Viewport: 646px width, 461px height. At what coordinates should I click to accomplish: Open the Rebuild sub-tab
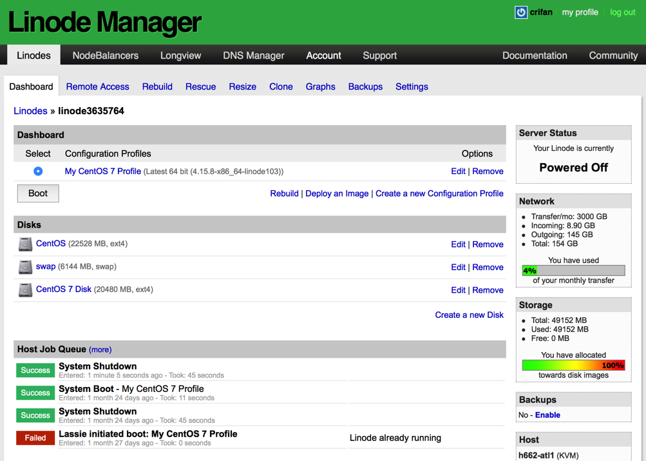coord(157,86)
